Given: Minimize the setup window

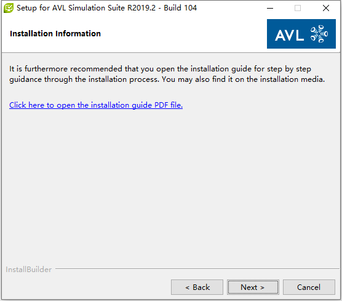Looking at the screenshot, I should (270, 8).
